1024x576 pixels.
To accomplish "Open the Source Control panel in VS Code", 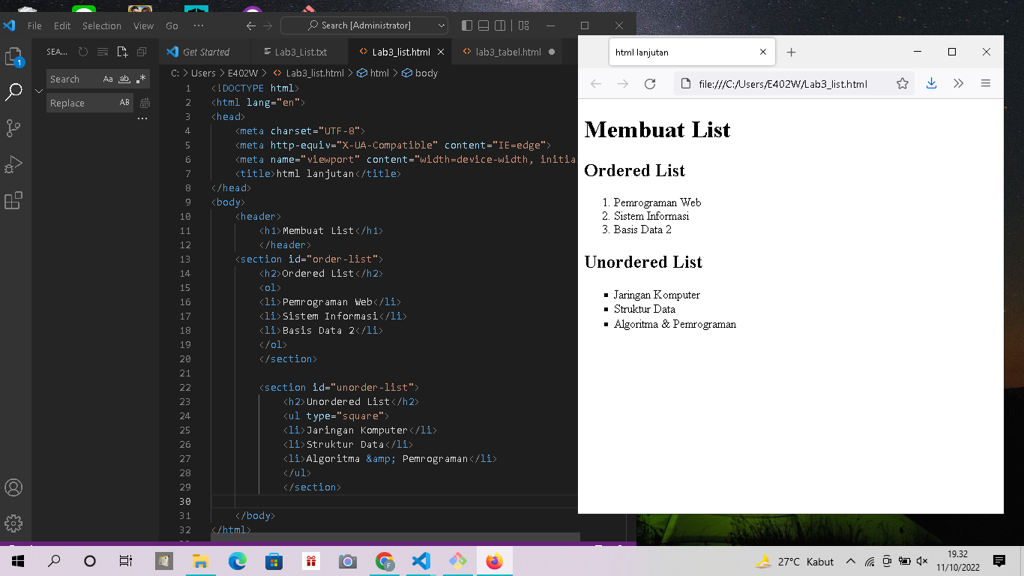I will pos(13,126).
